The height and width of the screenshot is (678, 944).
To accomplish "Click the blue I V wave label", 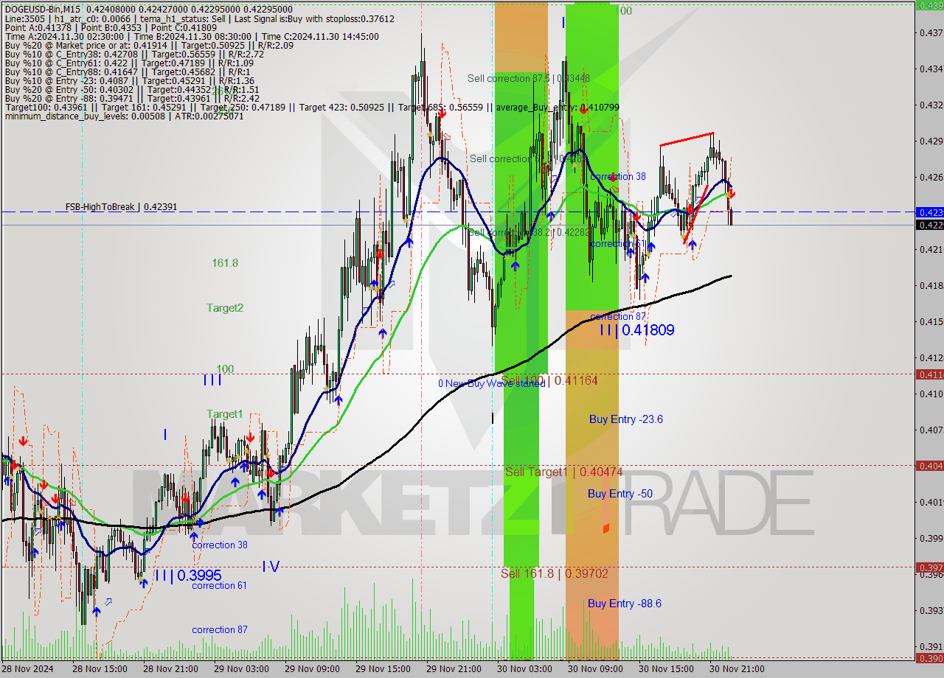I will pyautogui.click(x=271, y=566).
